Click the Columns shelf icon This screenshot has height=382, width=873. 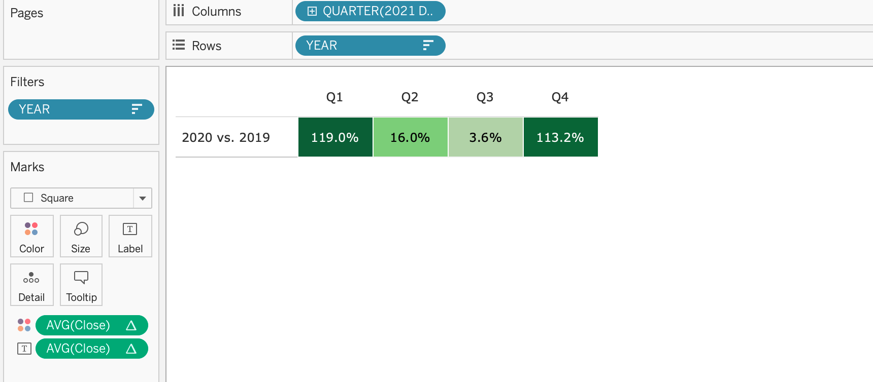click(x=178, y=11)
